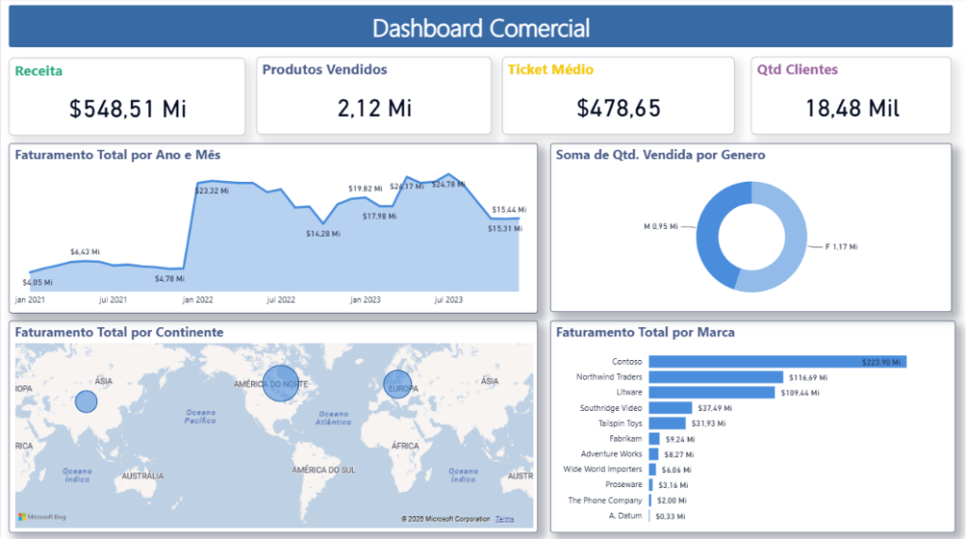966x539 pixels.
Task: Select the jul 2021 axis label
Action: coord(113,300)
